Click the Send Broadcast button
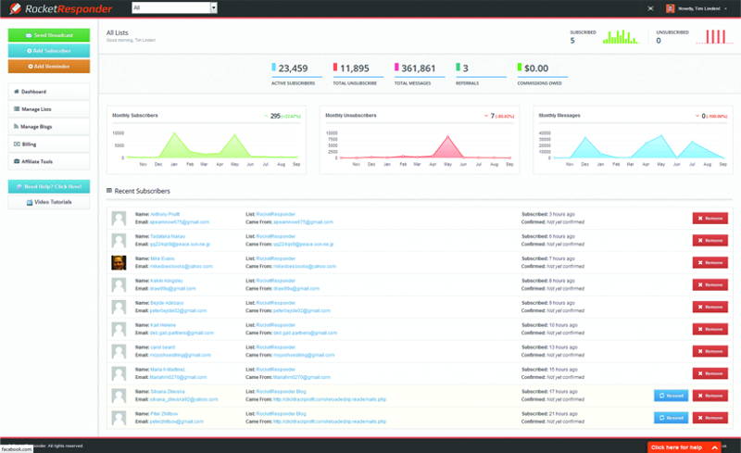Viewport: 741px width, 453px height. pyautogui.click(x=49, y=35)
